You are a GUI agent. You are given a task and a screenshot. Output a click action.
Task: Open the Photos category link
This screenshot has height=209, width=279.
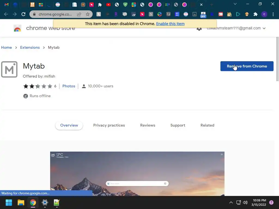tap(69, 86)
